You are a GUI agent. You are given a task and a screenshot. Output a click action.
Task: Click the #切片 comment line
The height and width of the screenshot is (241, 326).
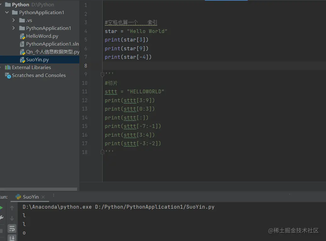111,83
